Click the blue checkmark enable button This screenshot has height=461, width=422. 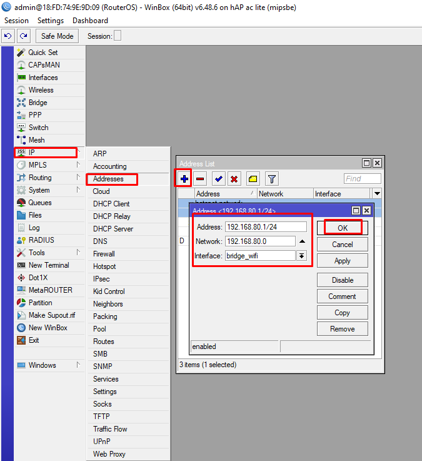click(x=219, y=179)
